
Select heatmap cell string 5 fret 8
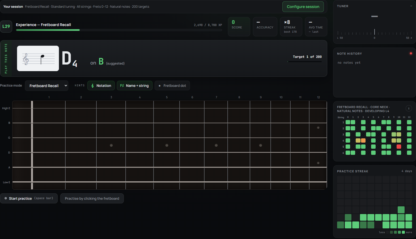click(389, 147)
